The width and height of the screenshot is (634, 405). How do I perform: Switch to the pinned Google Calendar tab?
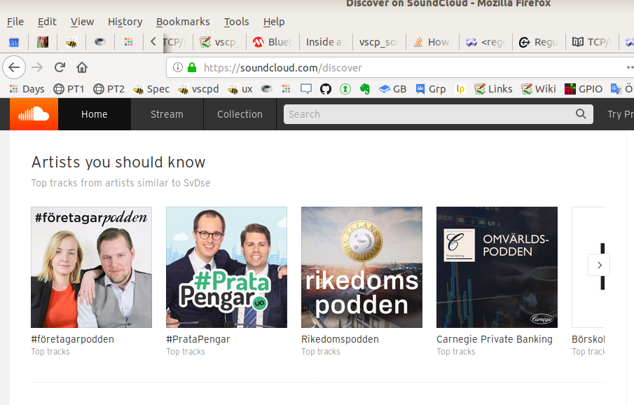click(14, 42)
